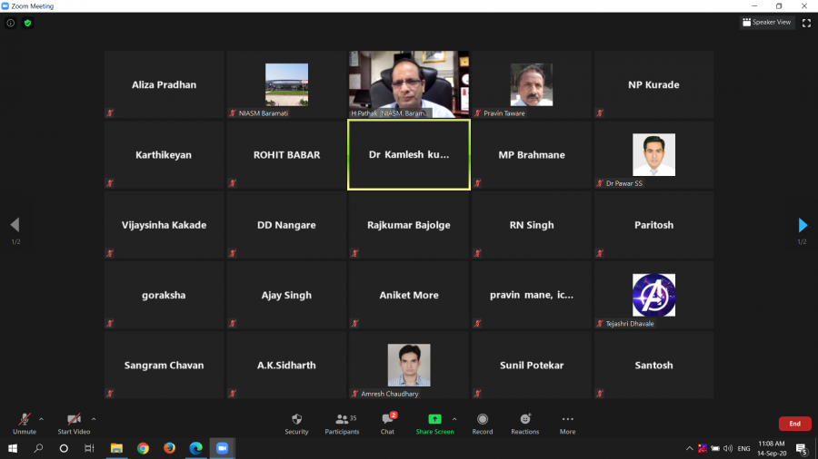Open the Reactions menu

point(524,420)
